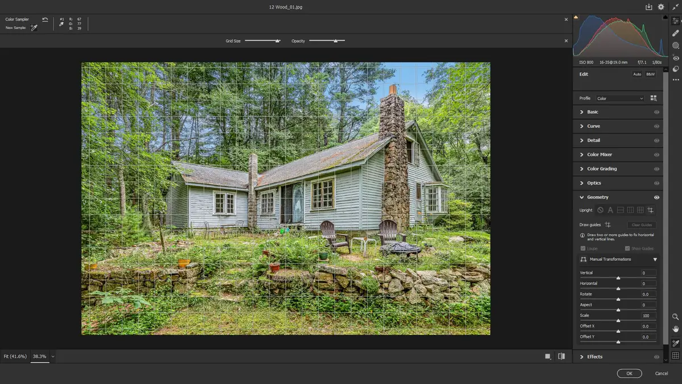
Task: Click the B&W button
Action: [x=650, y=74]
